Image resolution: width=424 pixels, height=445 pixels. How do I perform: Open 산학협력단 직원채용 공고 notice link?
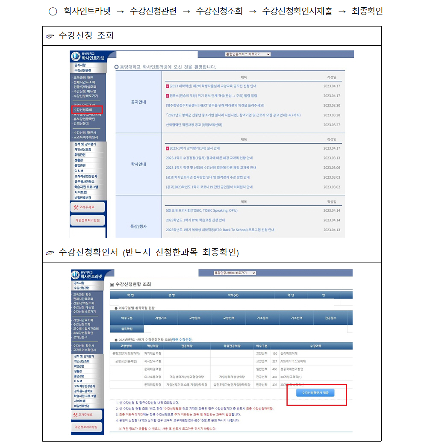[x=194, y=125]
